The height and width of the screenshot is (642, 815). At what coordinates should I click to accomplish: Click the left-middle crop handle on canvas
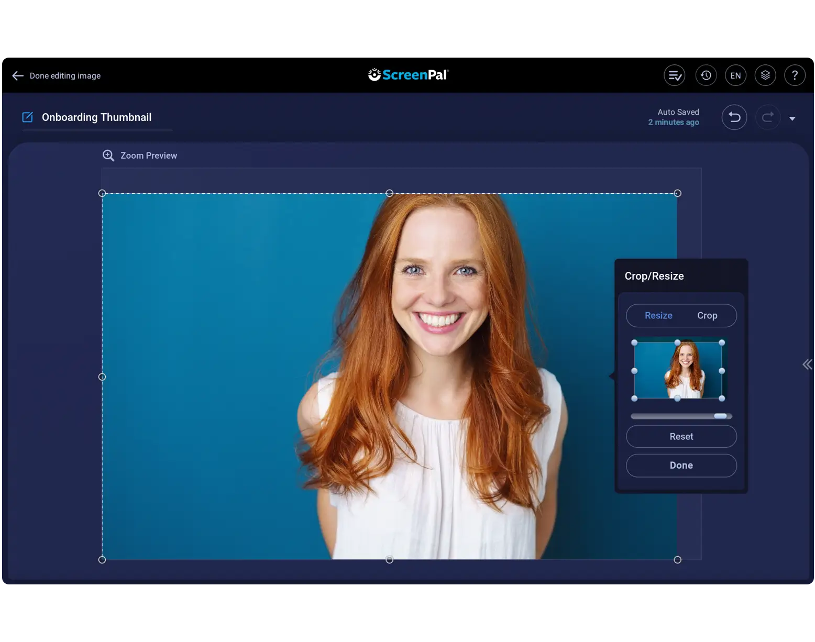tap(102, 377)
